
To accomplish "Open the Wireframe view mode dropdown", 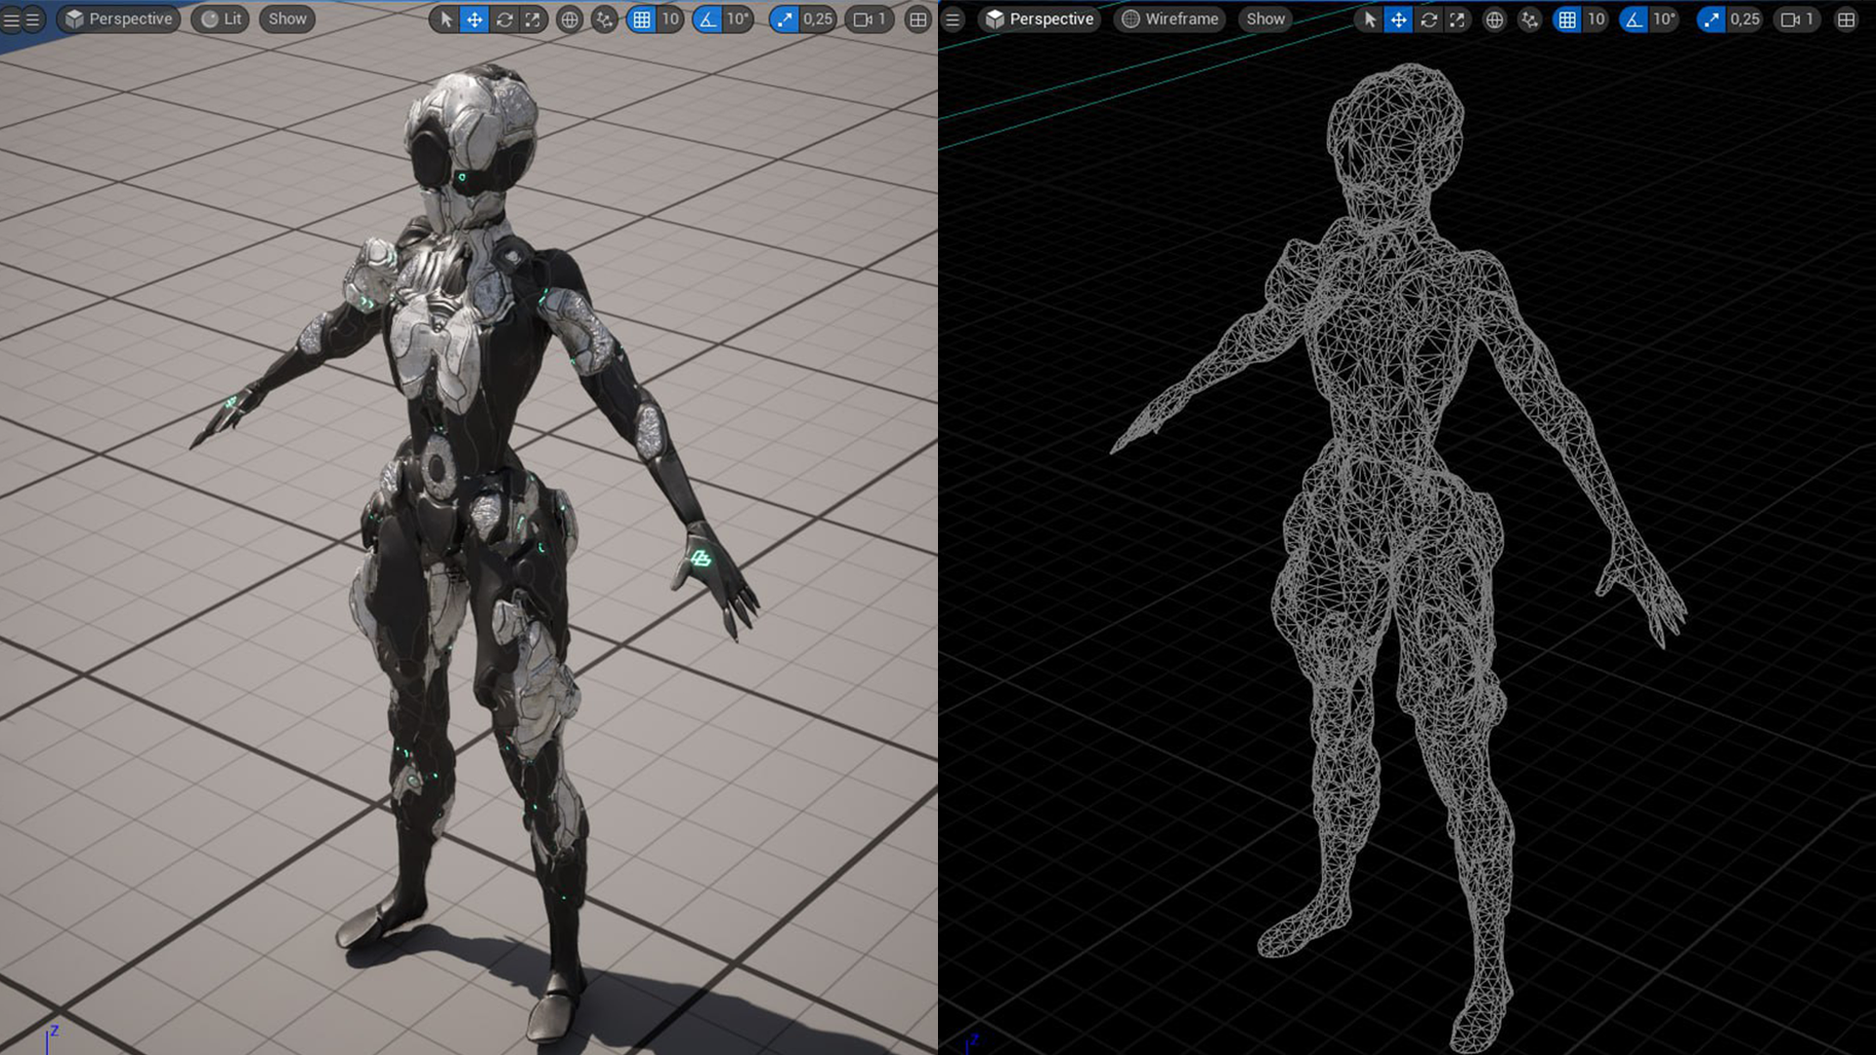I will [1170, 19].
